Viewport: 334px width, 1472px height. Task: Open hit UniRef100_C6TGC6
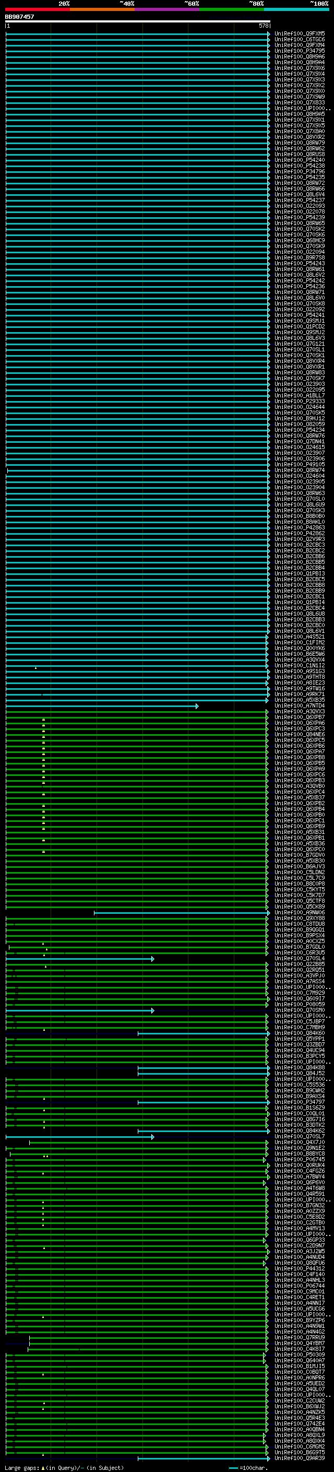(300, 40)
